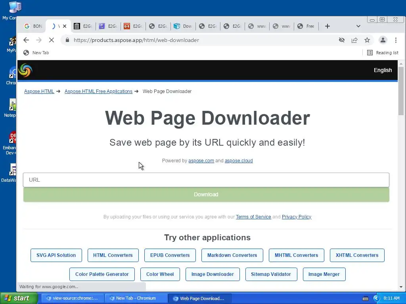
Task: Select Notepad desktop shortcut icon
Action: coord(10,108)
